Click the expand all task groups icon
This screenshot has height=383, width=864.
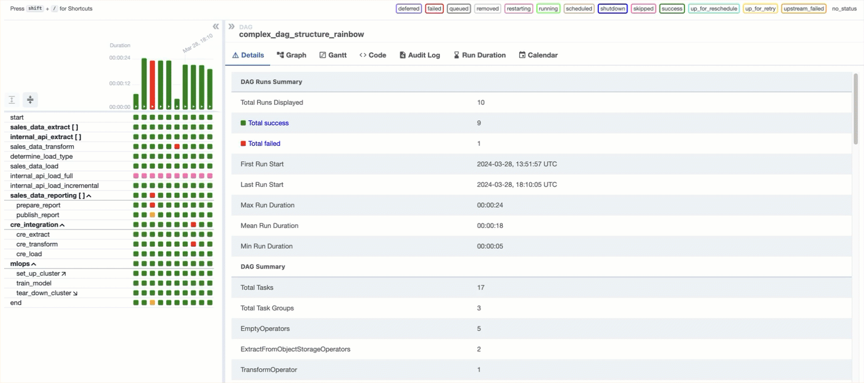12,100
